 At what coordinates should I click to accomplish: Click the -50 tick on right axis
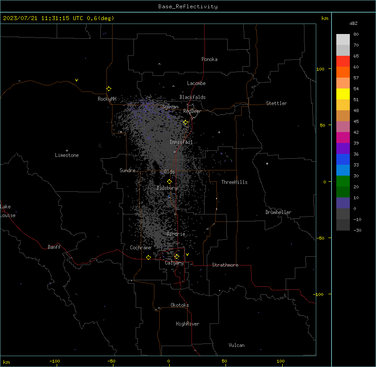(x=320, y=238)
